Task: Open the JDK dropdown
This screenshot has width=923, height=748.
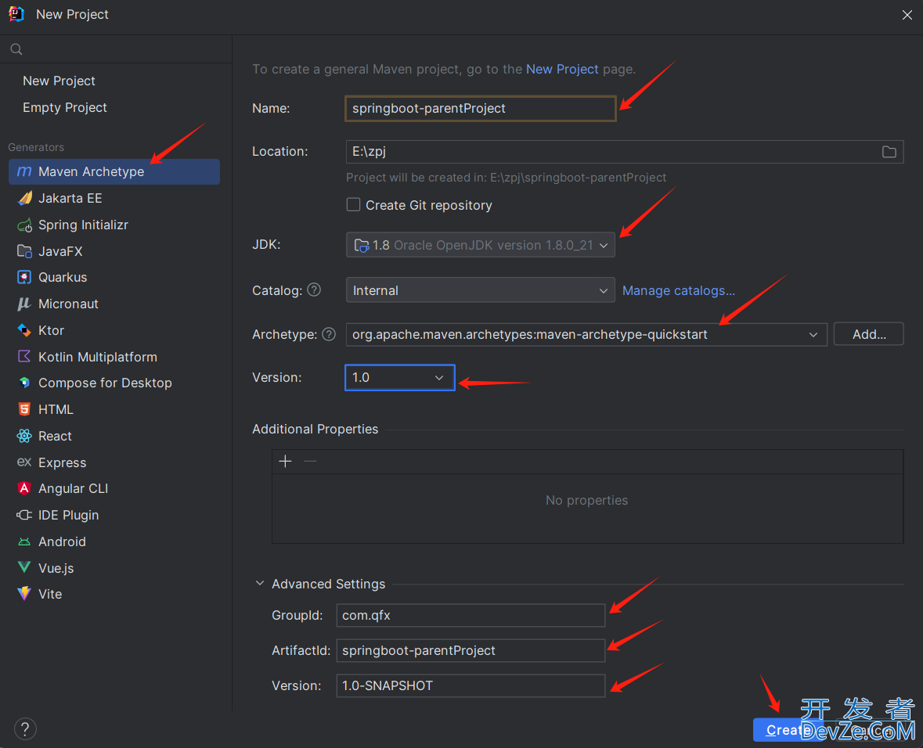Action: (480, 245)
